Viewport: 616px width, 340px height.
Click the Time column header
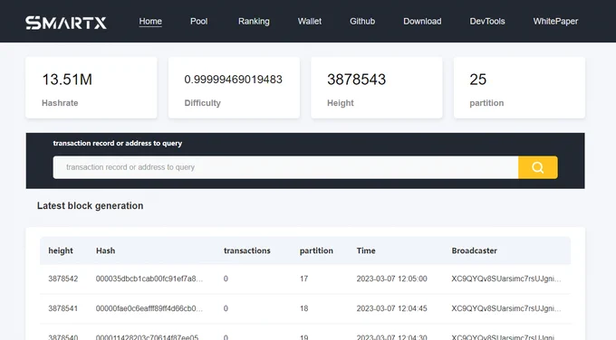[366, 250]
